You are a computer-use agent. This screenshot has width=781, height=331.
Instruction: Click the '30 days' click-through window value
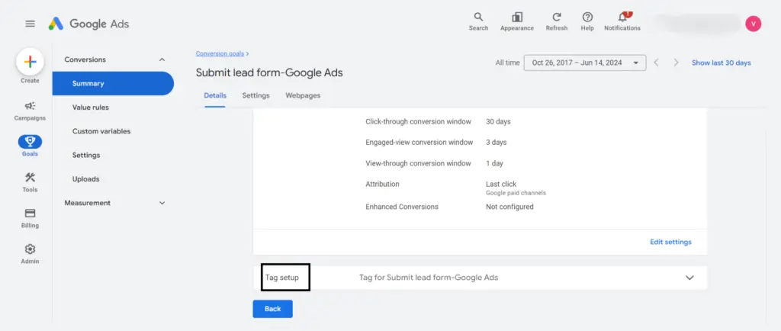[x=498, y=121]
